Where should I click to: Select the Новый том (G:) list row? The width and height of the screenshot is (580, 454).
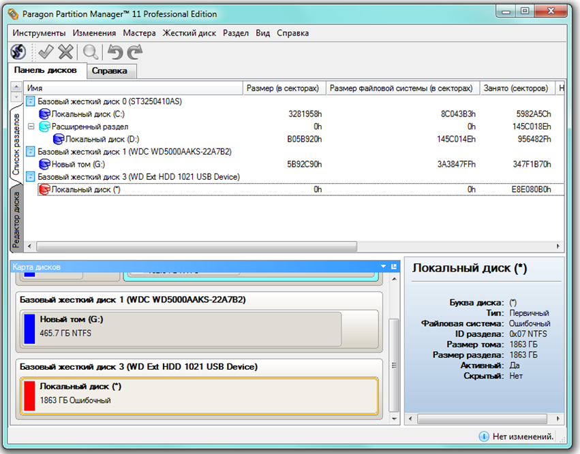(294, 164)
